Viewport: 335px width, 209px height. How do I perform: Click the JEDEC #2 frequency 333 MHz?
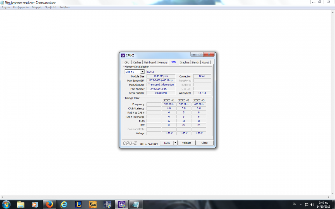click(184, 104)
